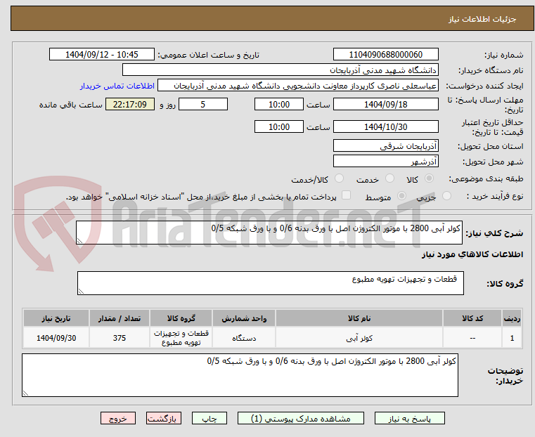535x437 pixels.
Task: Select the متوسط purchase type radio
Action: tap(401, 196)
